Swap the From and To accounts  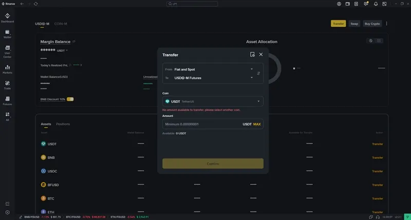[258, 74]
